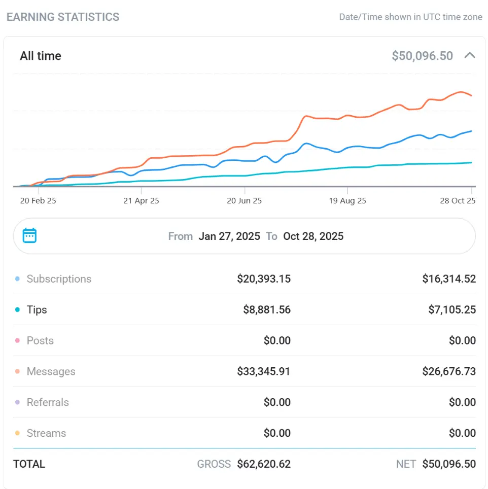Click the calendar icon in date range
488x489 pixels.
30,236
